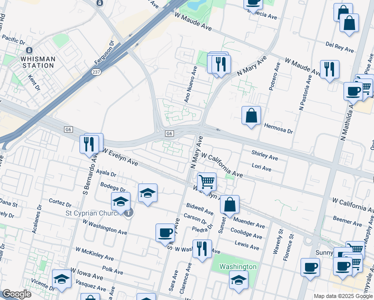Open the cafe marker on S Mary Ave
The height and width of the screenshot is (300, 374).
click(x=165, y=233)
